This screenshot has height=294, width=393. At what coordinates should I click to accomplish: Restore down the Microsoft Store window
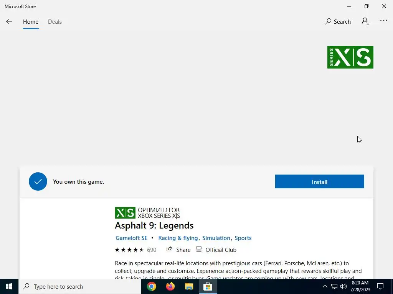pyautogui.click(x=367, y=6)
